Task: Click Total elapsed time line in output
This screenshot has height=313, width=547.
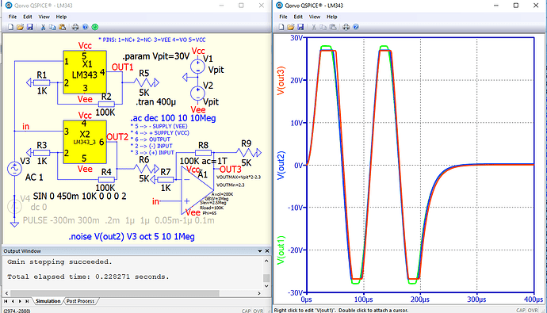Action: click(x=88, y=277)
